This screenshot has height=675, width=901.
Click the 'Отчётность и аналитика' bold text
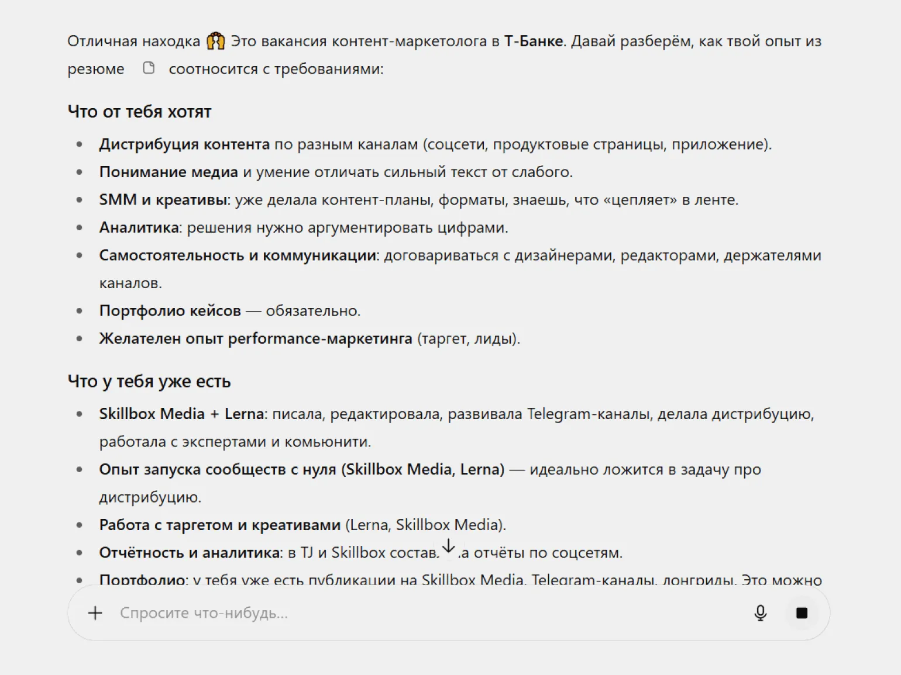tap(190, 553)
